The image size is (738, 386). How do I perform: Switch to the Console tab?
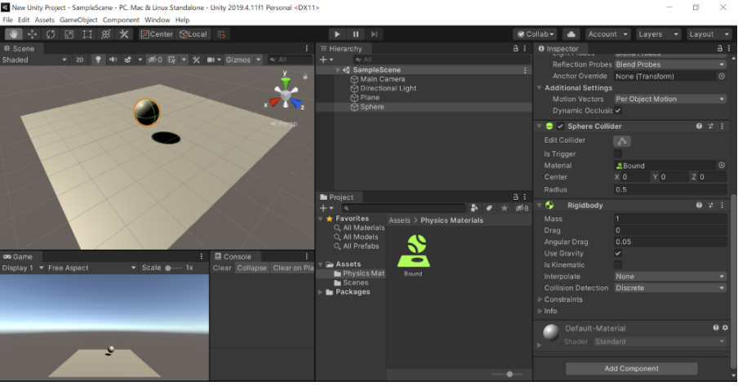coord(233,256)
